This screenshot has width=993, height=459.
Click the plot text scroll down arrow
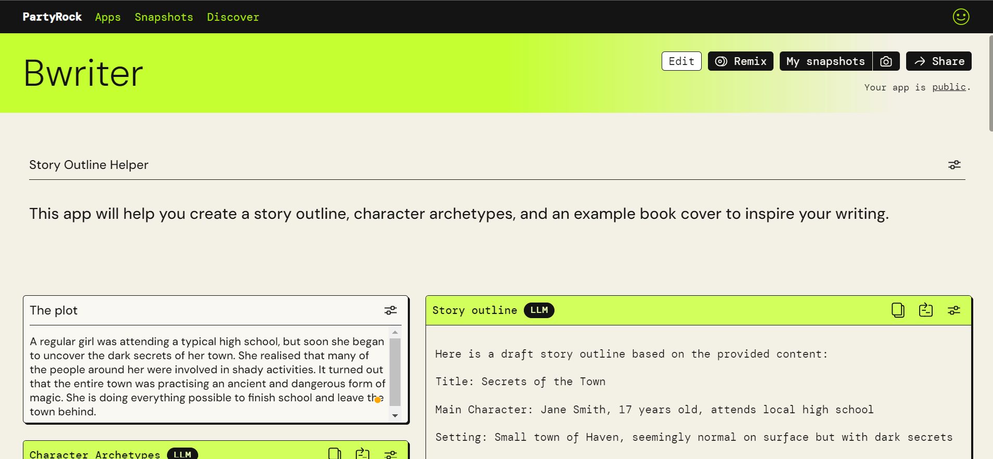pyautogui.click(x=395, y=415)
